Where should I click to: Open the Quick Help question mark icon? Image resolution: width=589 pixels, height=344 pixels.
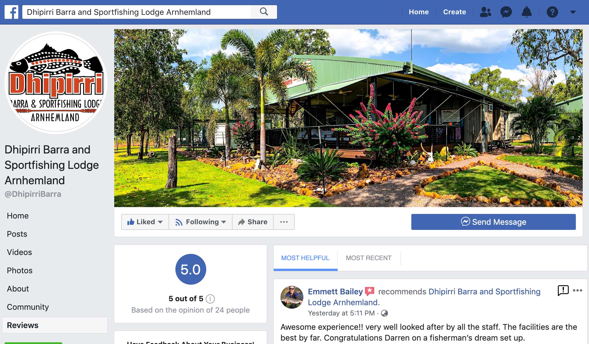pyautogui.click(x=552, y=12)
